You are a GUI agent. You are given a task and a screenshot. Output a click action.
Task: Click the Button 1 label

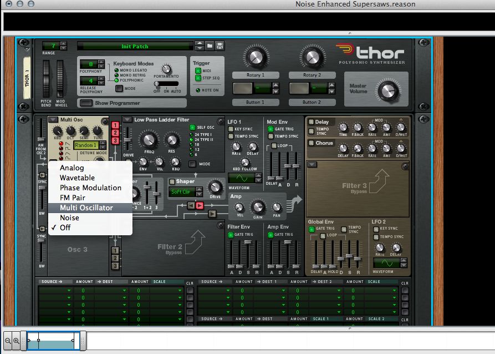coord(256,102)
